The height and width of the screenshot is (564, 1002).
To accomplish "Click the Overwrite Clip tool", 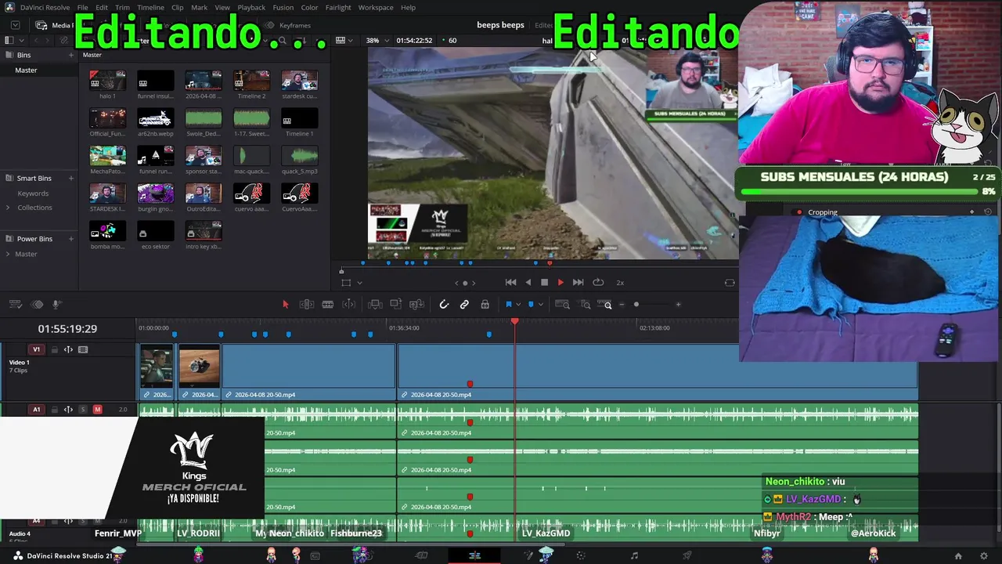I will pyautogui.click(x=396, y=305).
